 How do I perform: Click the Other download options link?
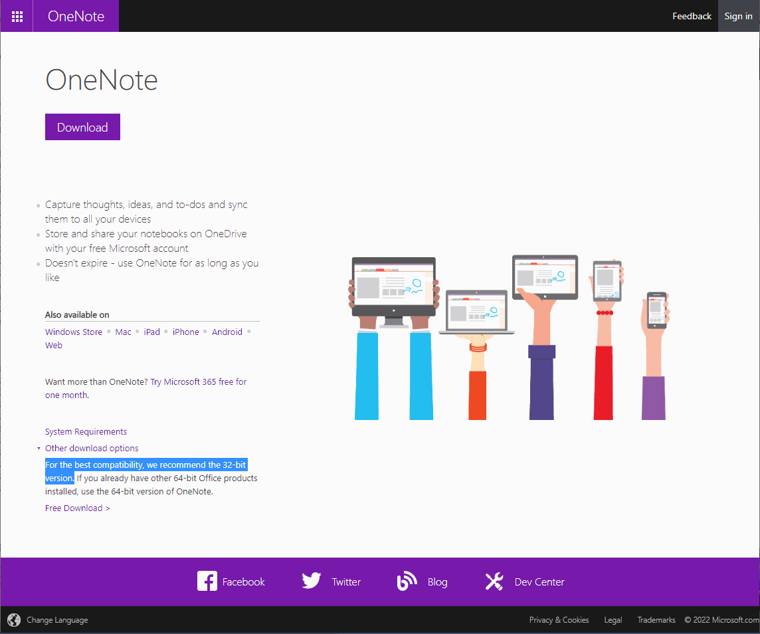point(92,449)
